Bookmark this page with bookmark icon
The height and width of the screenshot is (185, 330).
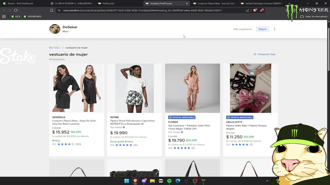tap(52, 11)
